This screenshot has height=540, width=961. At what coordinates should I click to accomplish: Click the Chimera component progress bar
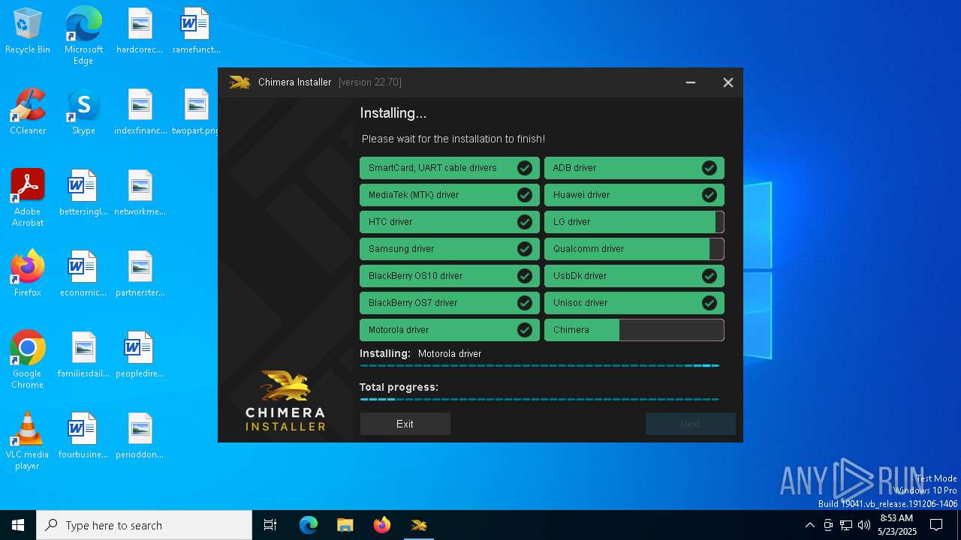[x=634, y=330]
